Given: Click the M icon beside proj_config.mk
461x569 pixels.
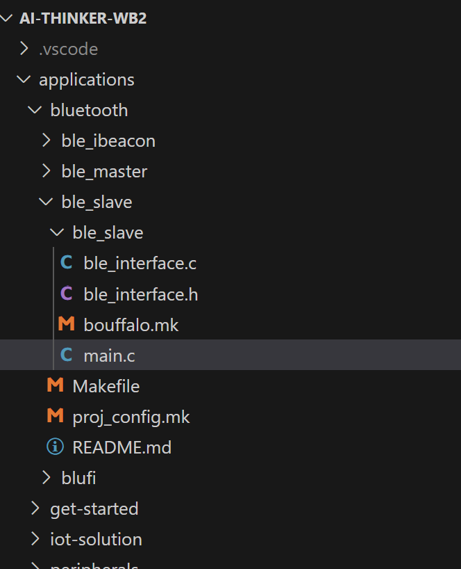Looking at the screenshot, I should (56, 416).
